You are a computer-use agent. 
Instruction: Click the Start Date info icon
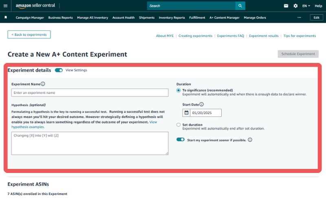(201, 104)
